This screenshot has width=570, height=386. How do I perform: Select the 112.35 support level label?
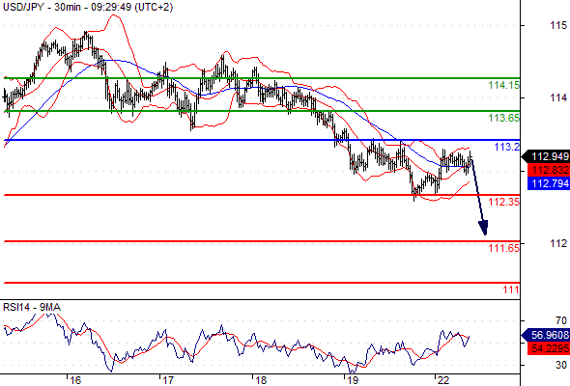click(504, 202)
